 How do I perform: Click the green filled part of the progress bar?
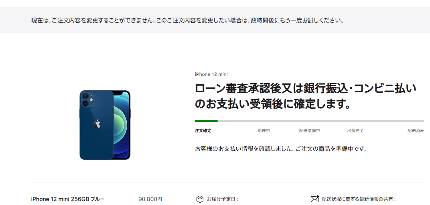tap(206, 121)
